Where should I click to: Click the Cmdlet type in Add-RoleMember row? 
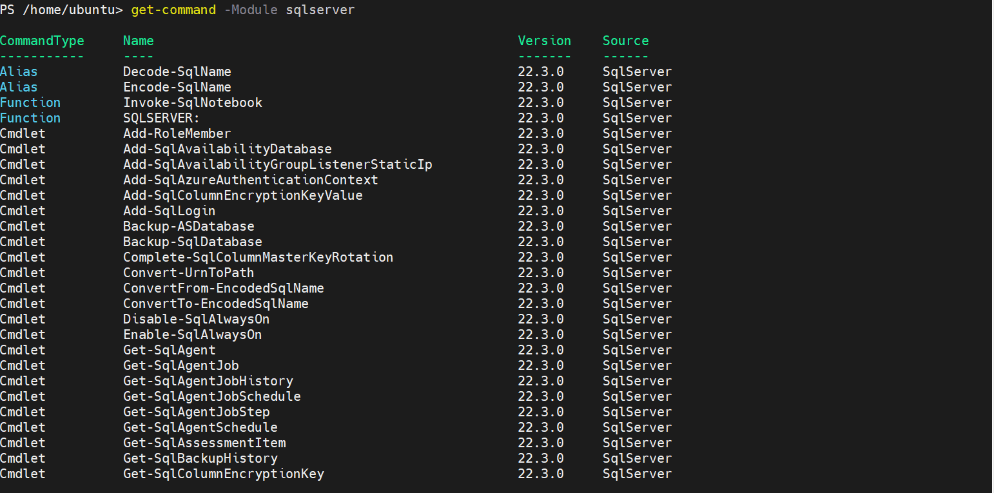point(23,133)
